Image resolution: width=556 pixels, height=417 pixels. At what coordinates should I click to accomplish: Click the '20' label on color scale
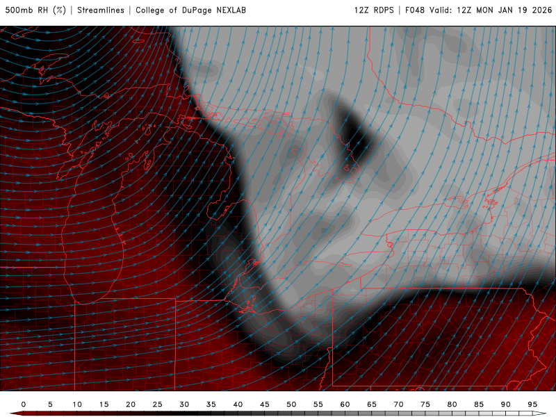[131, 404]
